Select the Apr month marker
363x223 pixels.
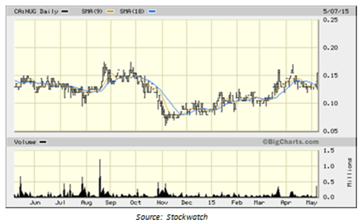(x=286, y=203)
